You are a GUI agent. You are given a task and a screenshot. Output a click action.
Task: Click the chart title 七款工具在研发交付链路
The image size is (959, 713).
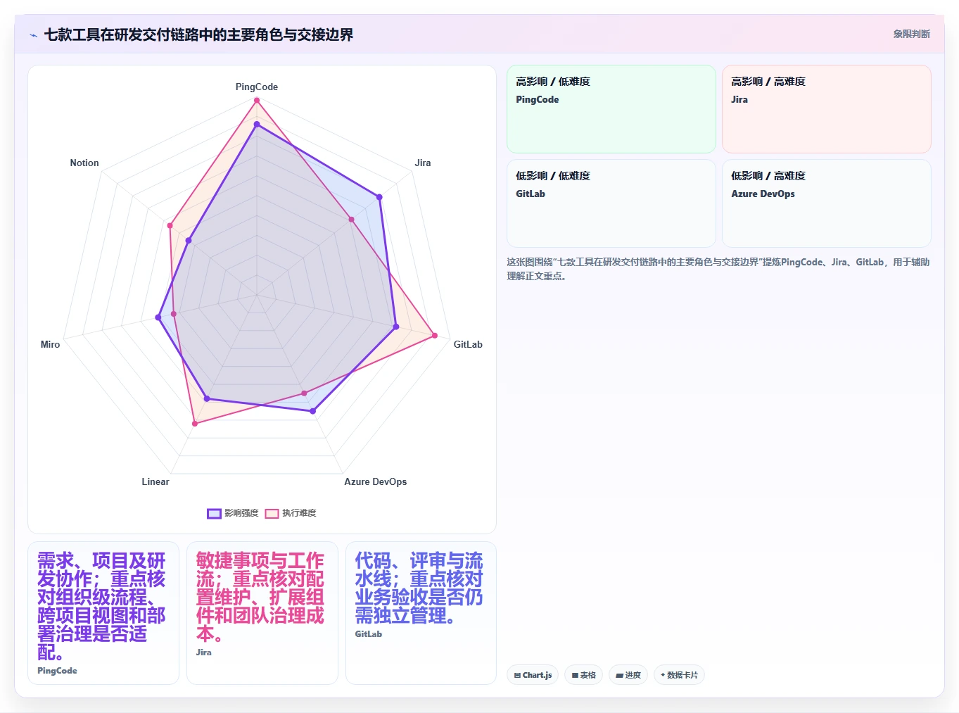(198, 34)
